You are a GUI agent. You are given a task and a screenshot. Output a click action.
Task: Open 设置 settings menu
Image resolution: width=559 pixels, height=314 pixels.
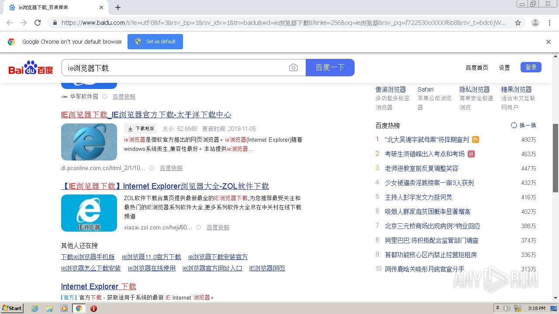(504, 68)
